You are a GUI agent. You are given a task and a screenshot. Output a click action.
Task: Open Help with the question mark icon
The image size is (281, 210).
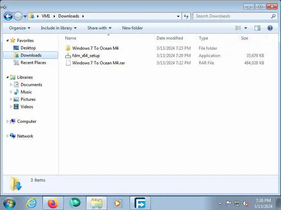270,28
